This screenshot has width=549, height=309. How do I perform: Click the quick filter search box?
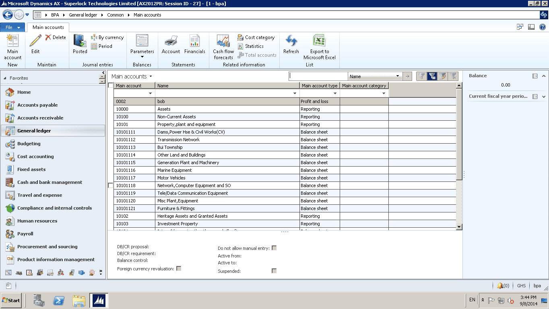click(318, 76)
